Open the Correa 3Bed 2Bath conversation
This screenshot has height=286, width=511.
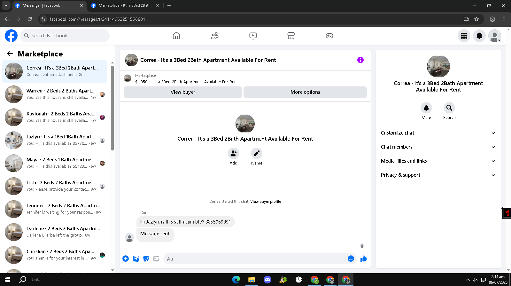click(55, 71)
